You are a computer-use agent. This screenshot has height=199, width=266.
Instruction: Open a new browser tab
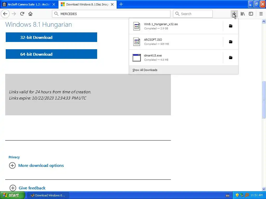121,4
